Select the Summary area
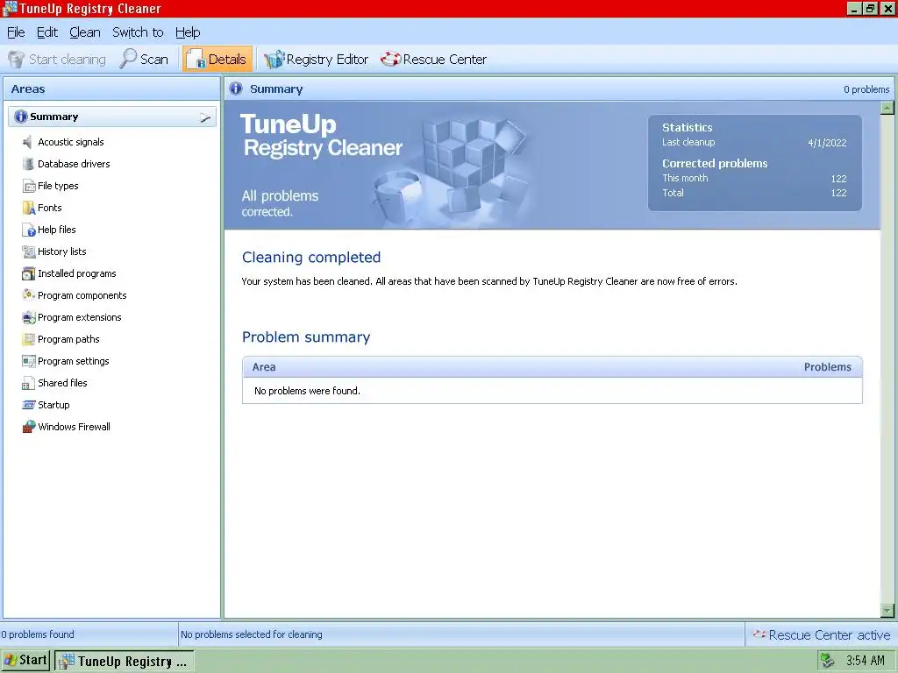This screenshot has width=898, height=673. 112,117
